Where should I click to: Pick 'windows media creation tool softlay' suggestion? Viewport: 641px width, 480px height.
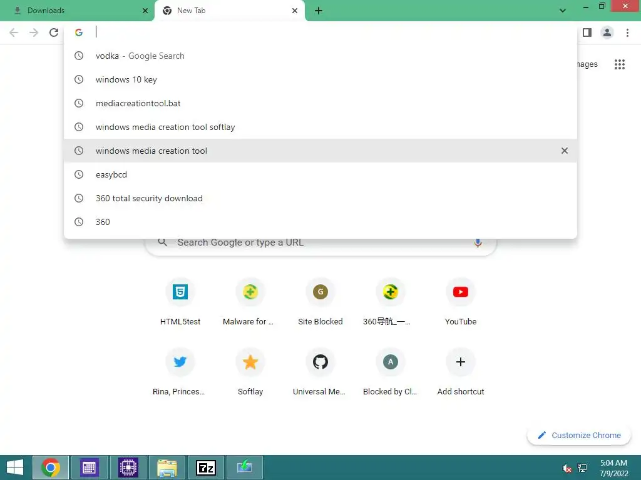320,127
